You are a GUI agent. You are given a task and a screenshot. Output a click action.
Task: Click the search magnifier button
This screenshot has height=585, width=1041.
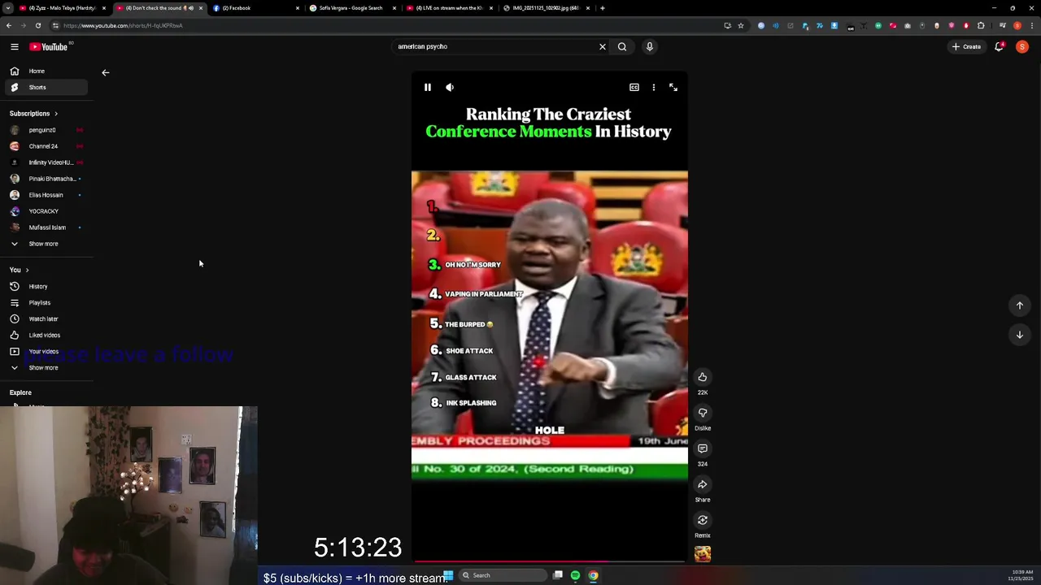click(622, 46)
